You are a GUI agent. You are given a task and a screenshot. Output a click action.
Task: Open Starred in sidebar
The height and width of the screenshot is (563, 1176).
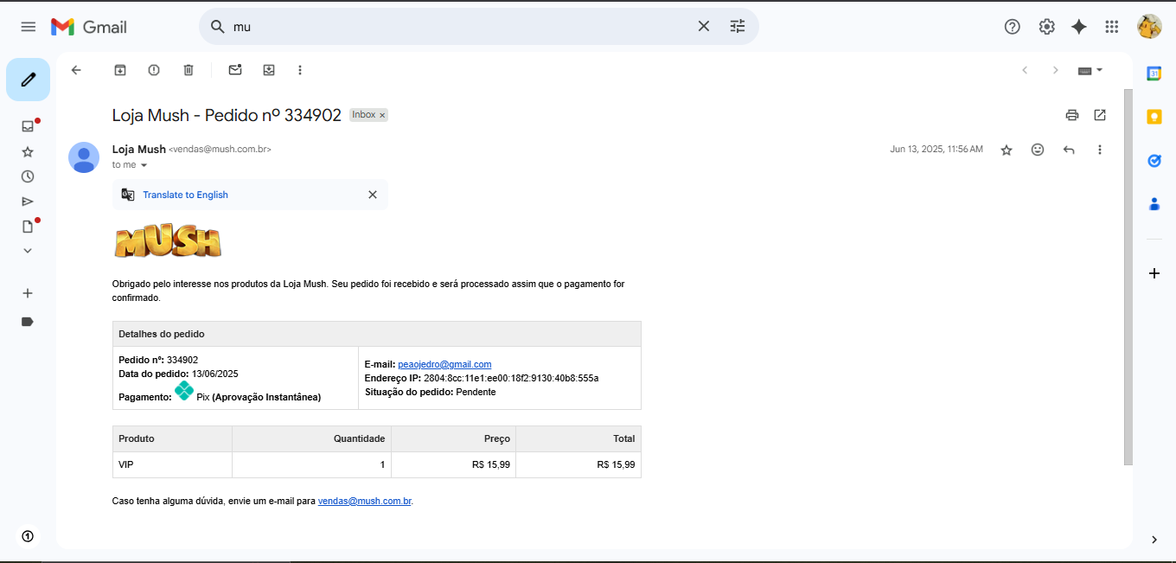[28, 151]
